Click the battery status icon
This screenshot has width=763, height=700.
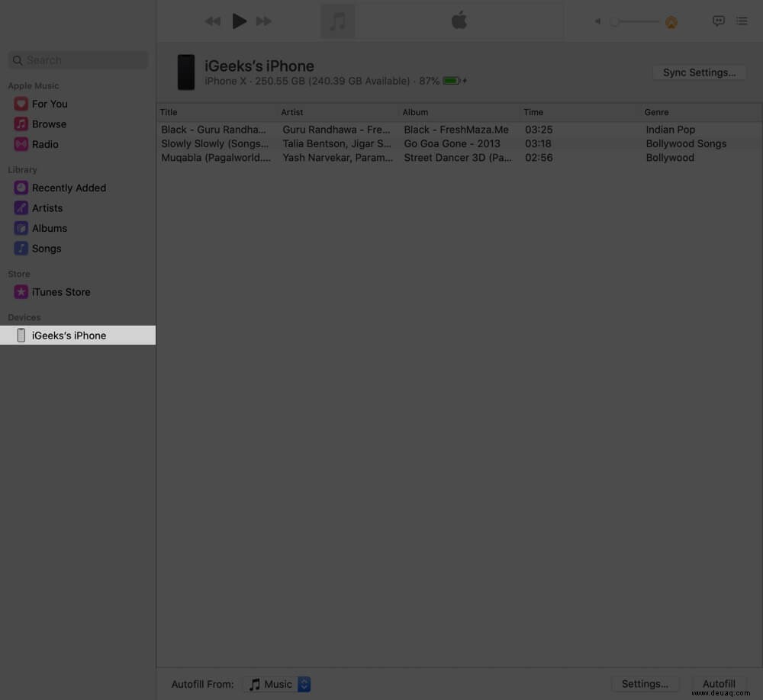tap(452, 81)
